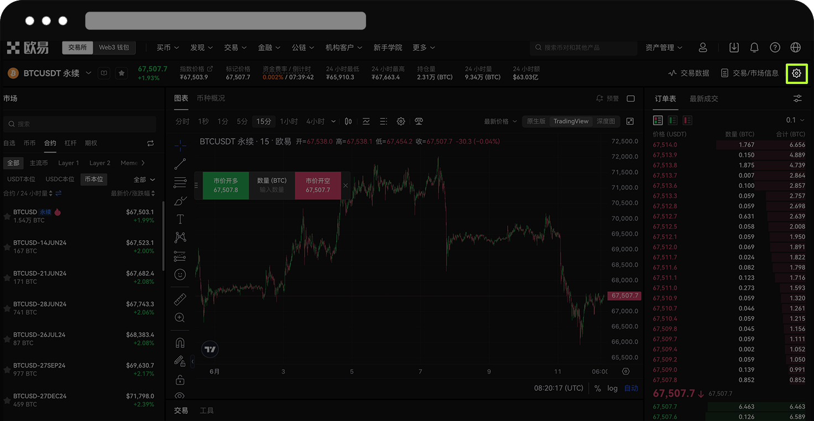The height and width of the screenshot is (421, 814).
Task: Open chart indicator settings gear
Action: click(x=400, y=121)
